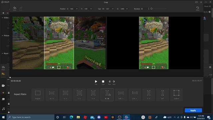Click the undo arrow in the left sidebar
213x120 pixels.
pos(3,67)
